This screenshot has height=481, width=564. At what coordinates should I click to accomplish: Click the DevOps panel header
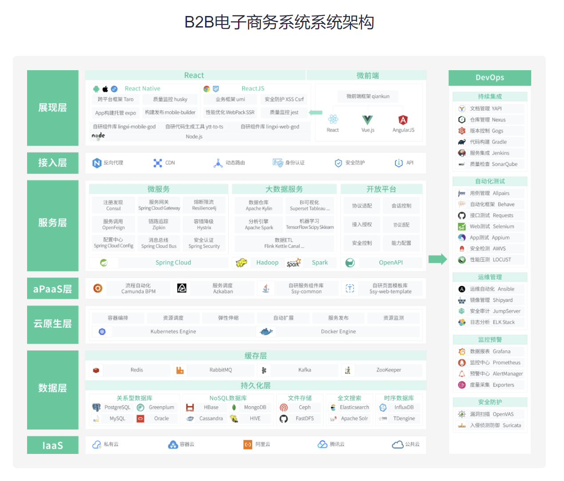pos(490,78)
